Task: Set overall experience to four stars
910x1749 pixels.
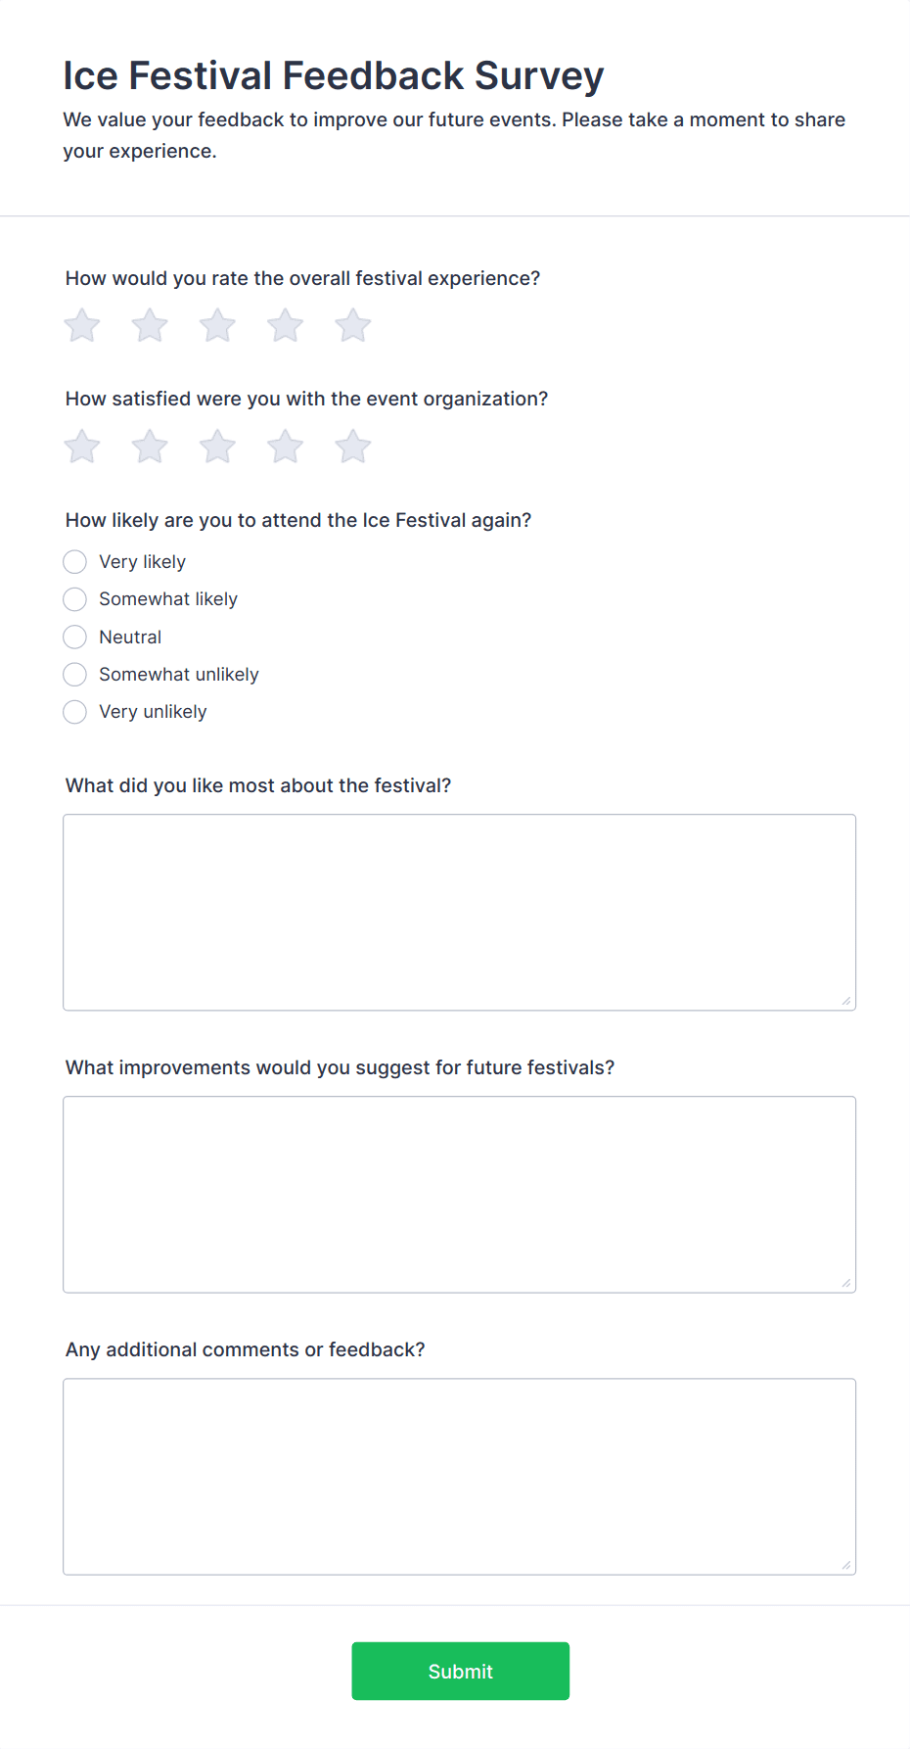Action: click(286, 326)
